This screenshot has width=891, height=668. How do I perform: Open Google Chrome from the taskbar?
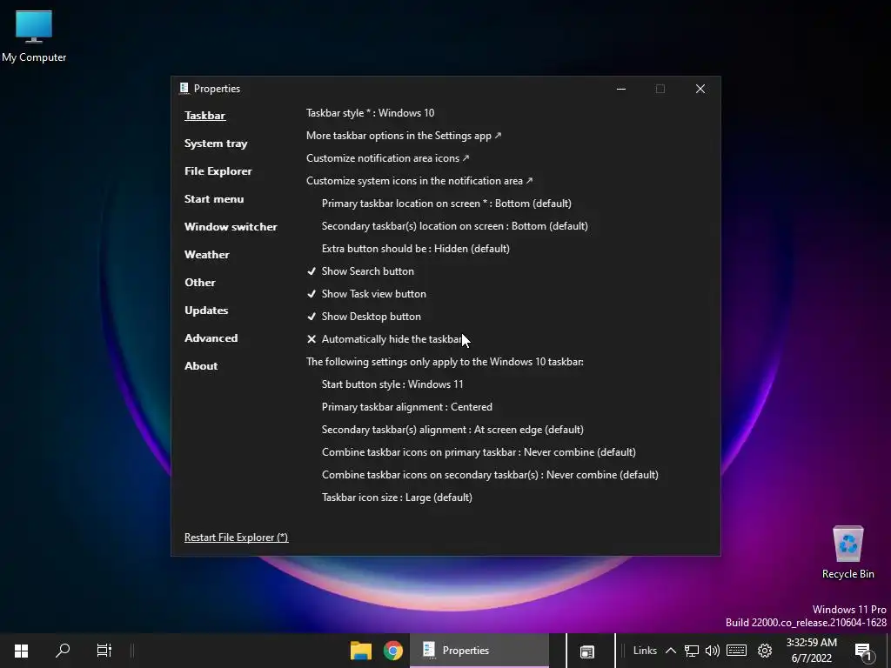392,651
